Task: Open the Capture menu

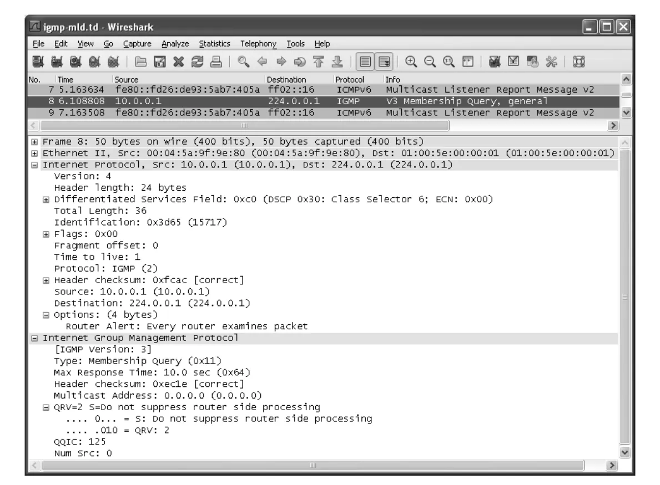Action: [137, 44]
